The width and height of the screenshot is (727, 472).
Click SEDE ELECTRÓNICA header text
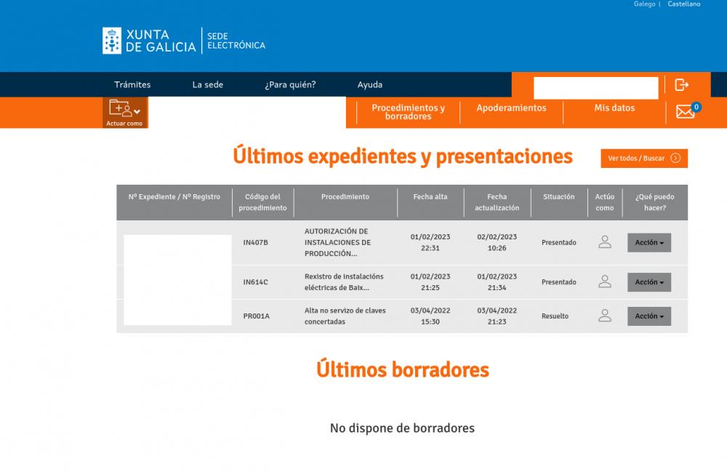[236, 41]
